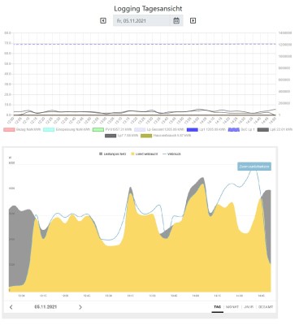Click the Zoom zurücksetzen button
The image size is (299, 325).
point(254,167)
